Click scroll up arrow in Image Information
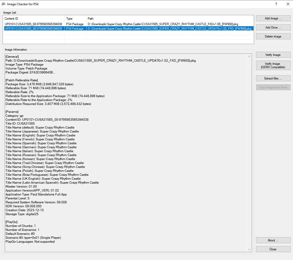Image resolution: width=293 pixels, height=260 pixels. 249,56
